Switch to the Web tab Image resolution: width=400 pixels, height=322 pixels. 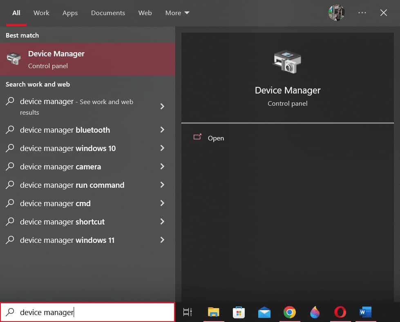point(145,13)
